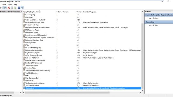Click the tree pane's horizontal scrollbar right arrow

[21, 92]
